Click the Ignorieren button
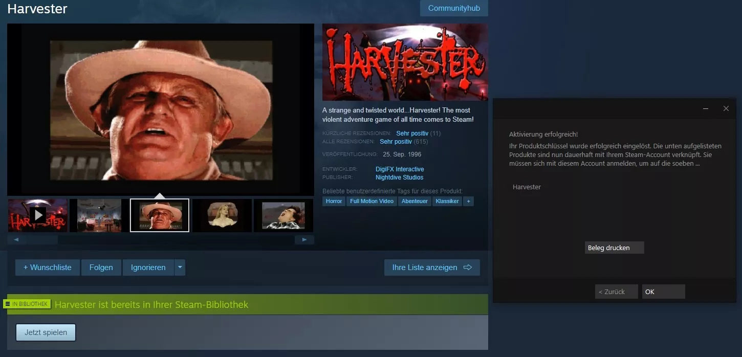Screen dimensions: 742x357 (x=148, y=267)
